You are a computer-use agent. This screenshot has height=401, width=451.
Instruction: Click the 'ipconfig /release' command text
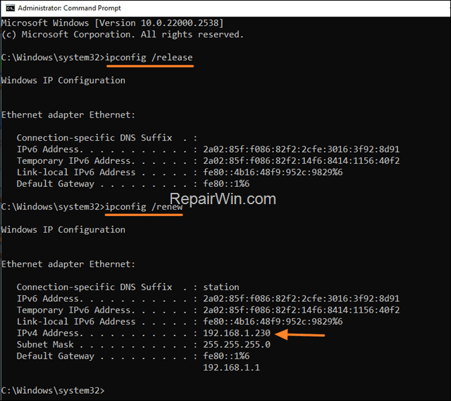tap(149, 57)
